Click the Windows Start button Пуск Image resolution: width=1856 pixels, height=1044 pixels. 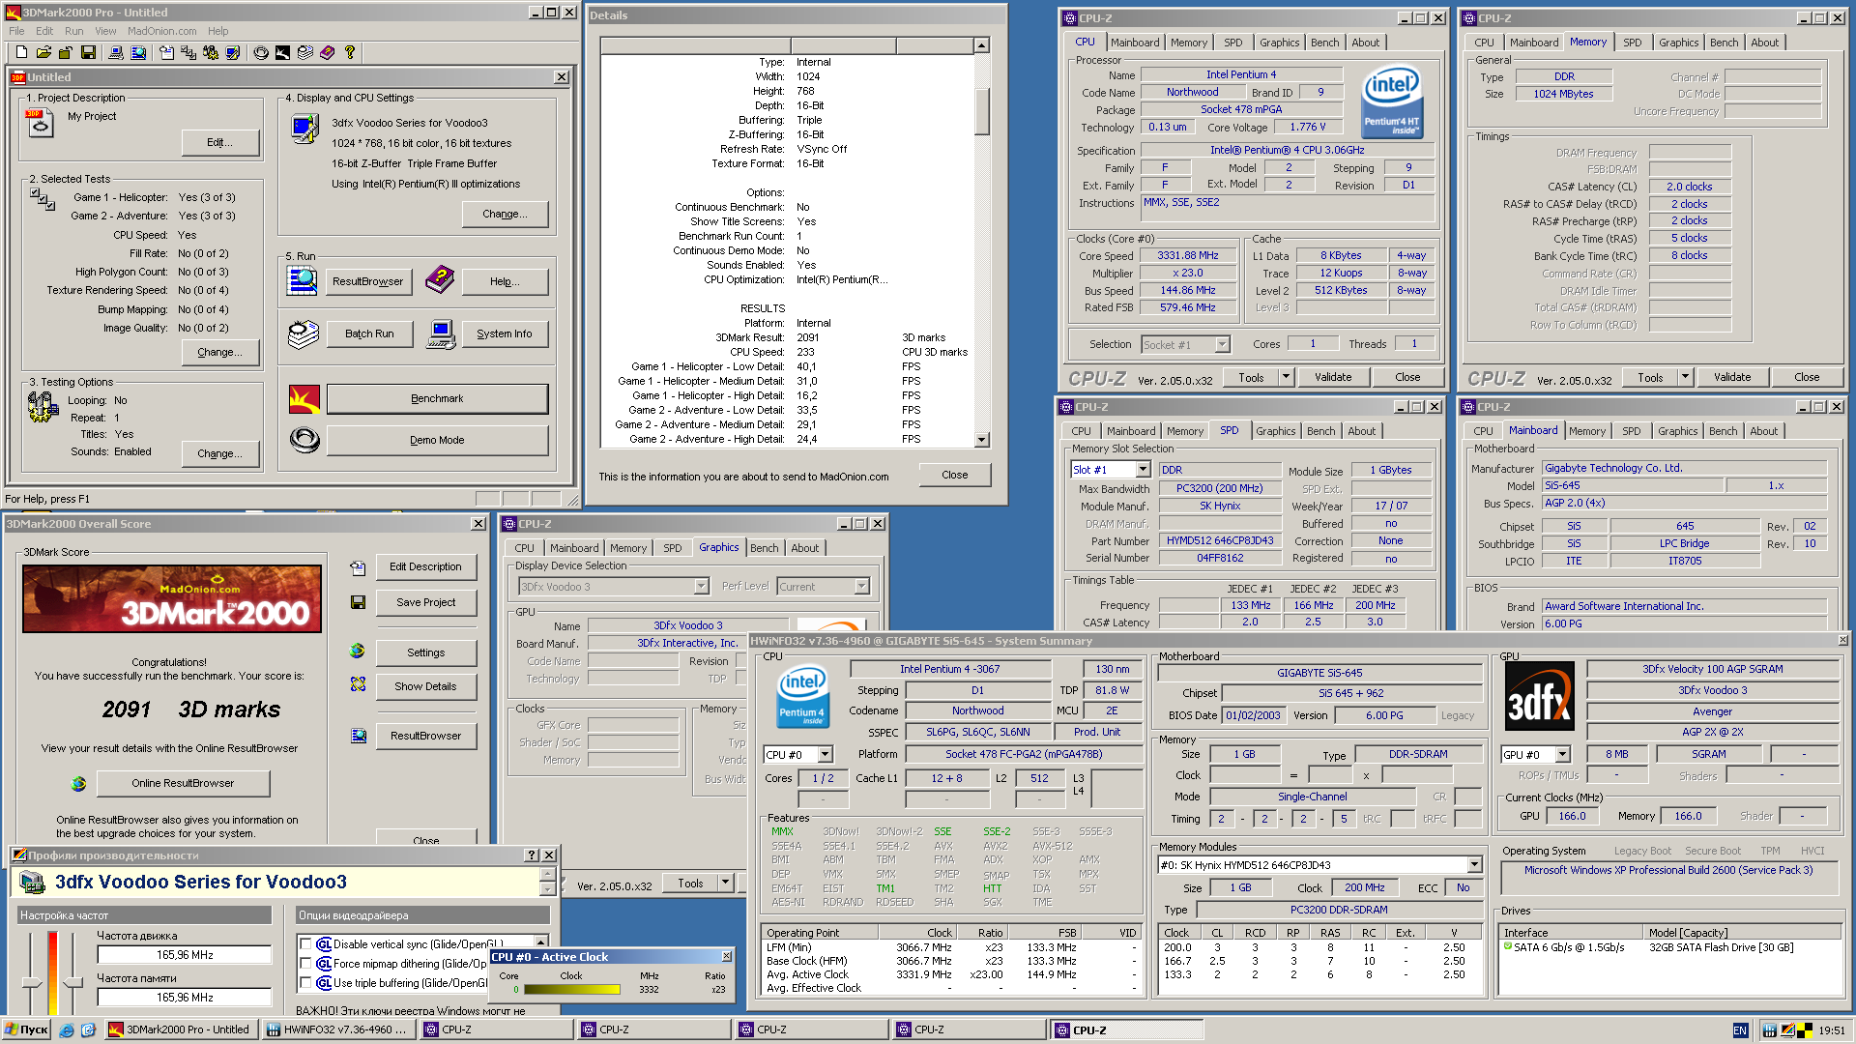click(x=26, y=1029)
